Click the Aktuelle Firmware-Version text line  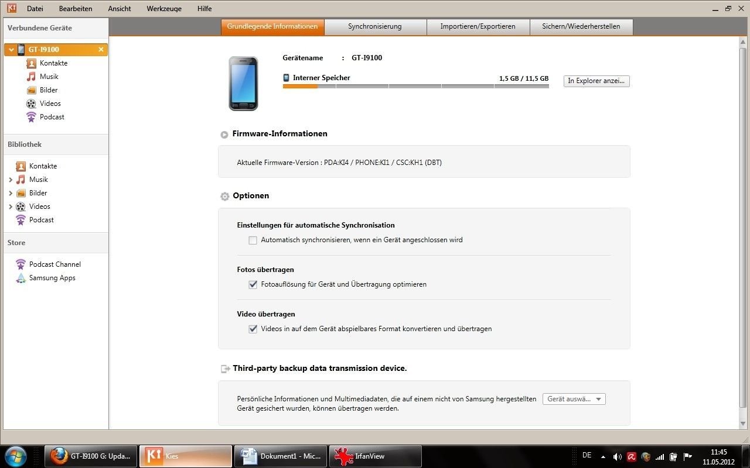(x=339, y=163)
